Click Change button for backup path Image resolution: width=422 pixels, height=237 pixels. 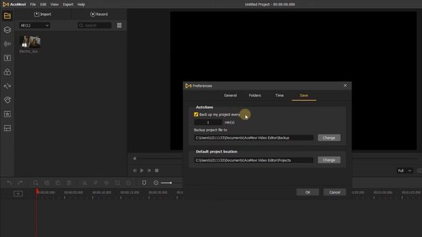329,138
